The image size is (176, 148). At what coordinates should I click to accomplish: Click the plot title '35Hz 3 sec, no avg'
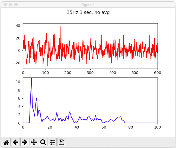coord(88,12)
